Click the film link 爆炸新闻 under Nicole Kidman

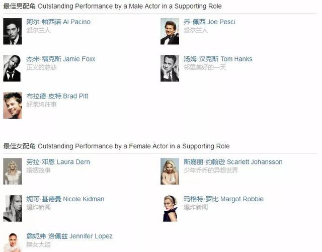[x=38, y=208]
